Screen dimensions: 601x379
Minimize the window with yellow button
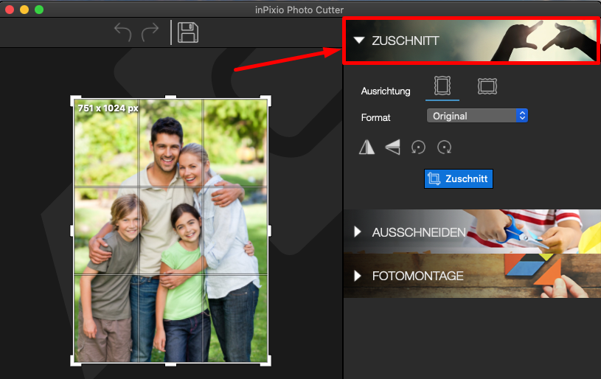pos(24,10)
